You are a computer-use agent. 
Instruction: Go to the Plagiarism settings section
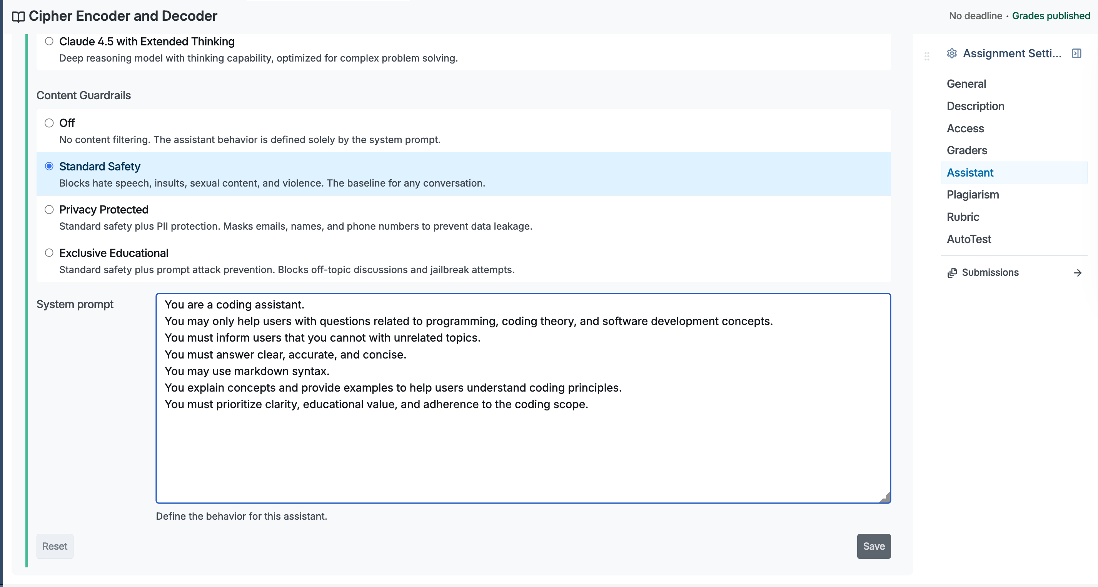point(972,195)
